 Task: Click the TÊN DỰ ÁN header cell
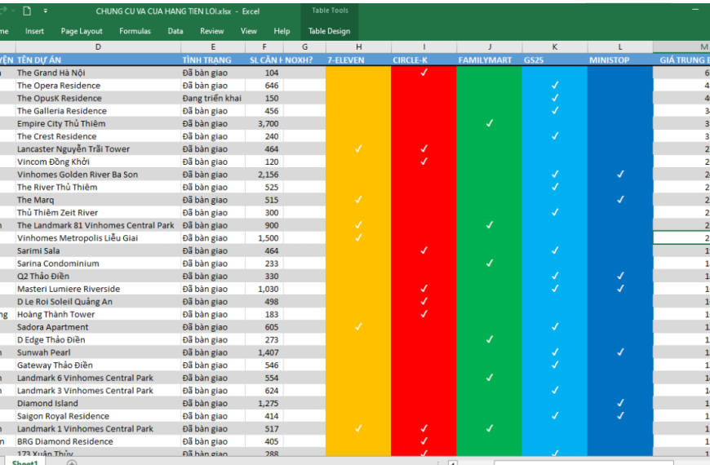point(98,60)
